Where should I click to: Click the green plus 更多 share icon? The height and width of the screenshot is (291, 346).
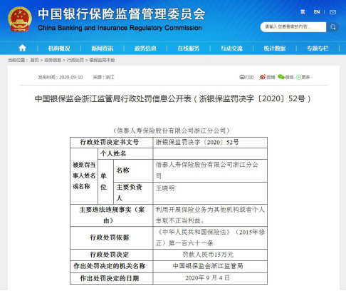[x=298, y=77]
